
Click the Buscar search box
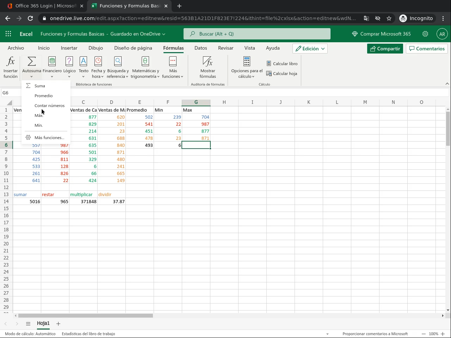[x=257, y=34]
